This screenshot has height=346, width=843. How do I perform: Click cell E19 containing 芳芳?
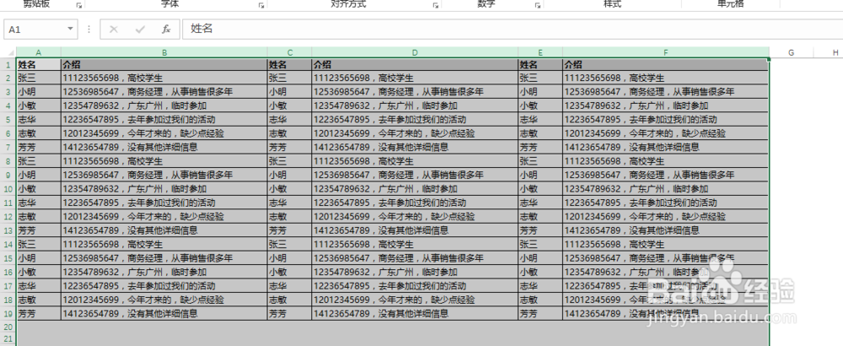point(540,313)
